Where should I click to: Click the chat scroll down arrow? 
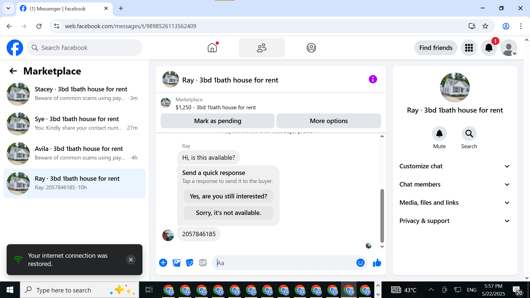pos(382,247)
